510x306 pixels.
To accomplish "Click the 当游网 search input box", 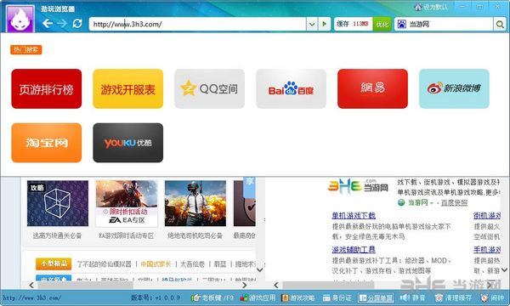I will (x=450, y=24).
